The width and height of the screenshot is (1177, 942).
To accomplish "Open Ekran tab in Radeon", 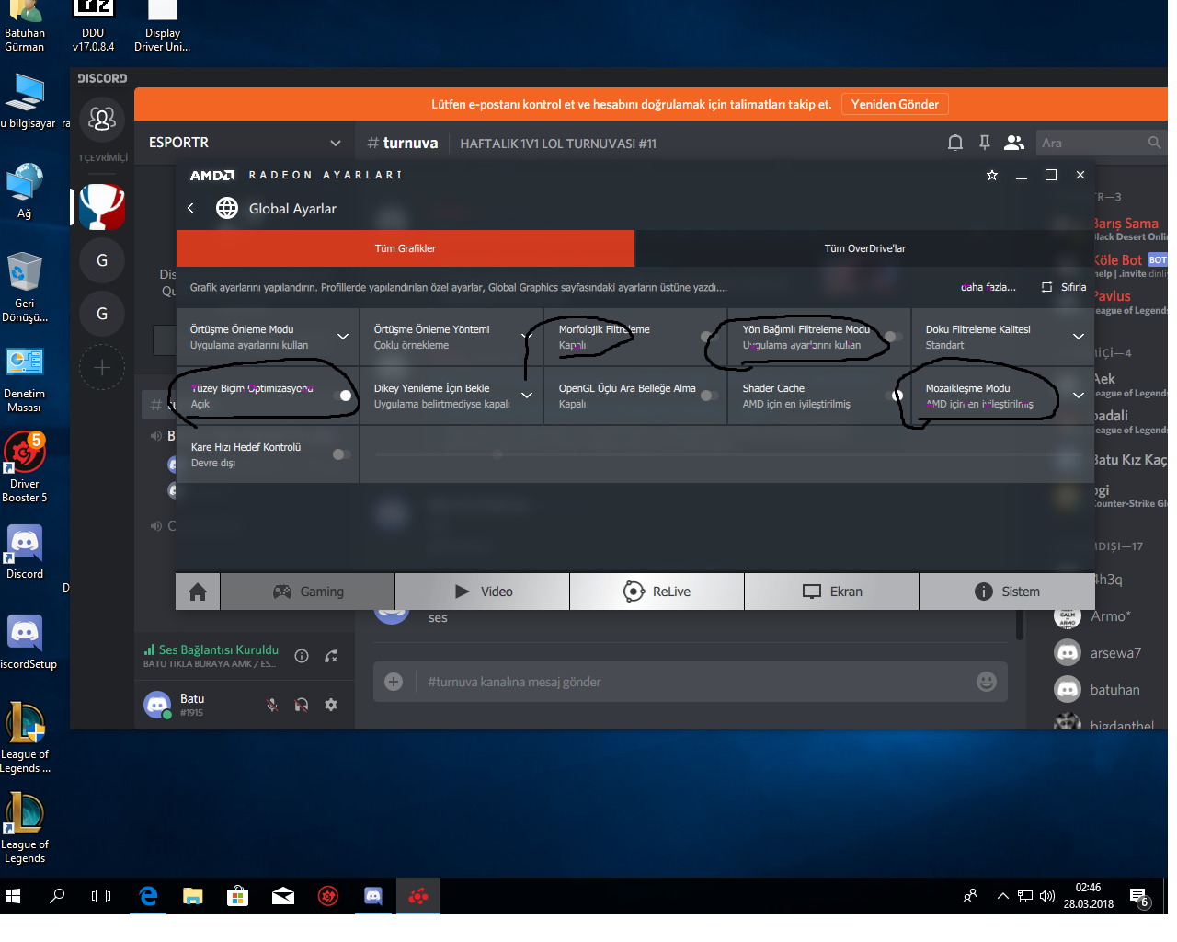I will pyautogui.click(x=832, y=592).
